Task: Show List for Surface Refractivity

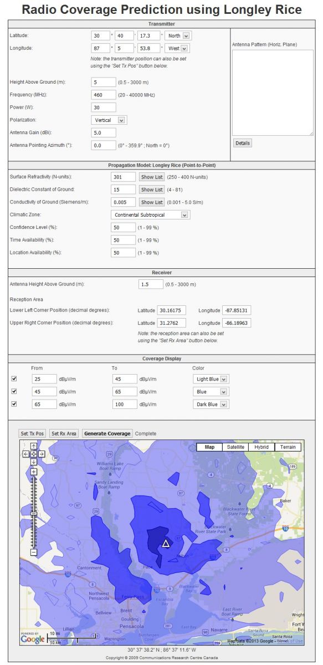Action: (x=151, y=177)
